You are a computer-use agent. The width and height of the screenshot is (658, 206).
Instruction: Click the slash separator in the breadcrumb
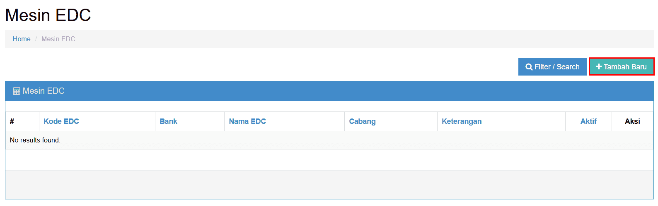(36, 39)
